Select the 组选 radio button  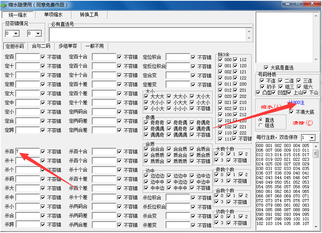tap(261, 125)
